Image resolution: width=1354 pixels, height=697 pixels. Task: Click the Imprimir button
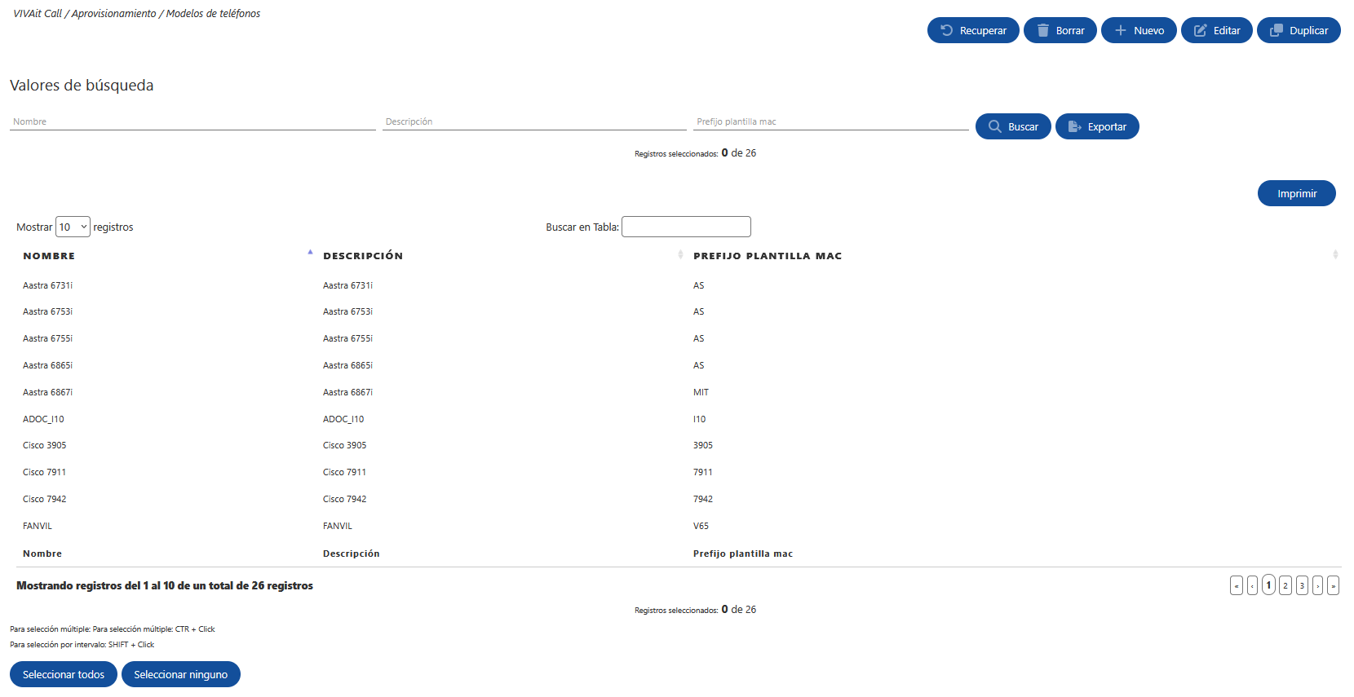(1296, 193)
